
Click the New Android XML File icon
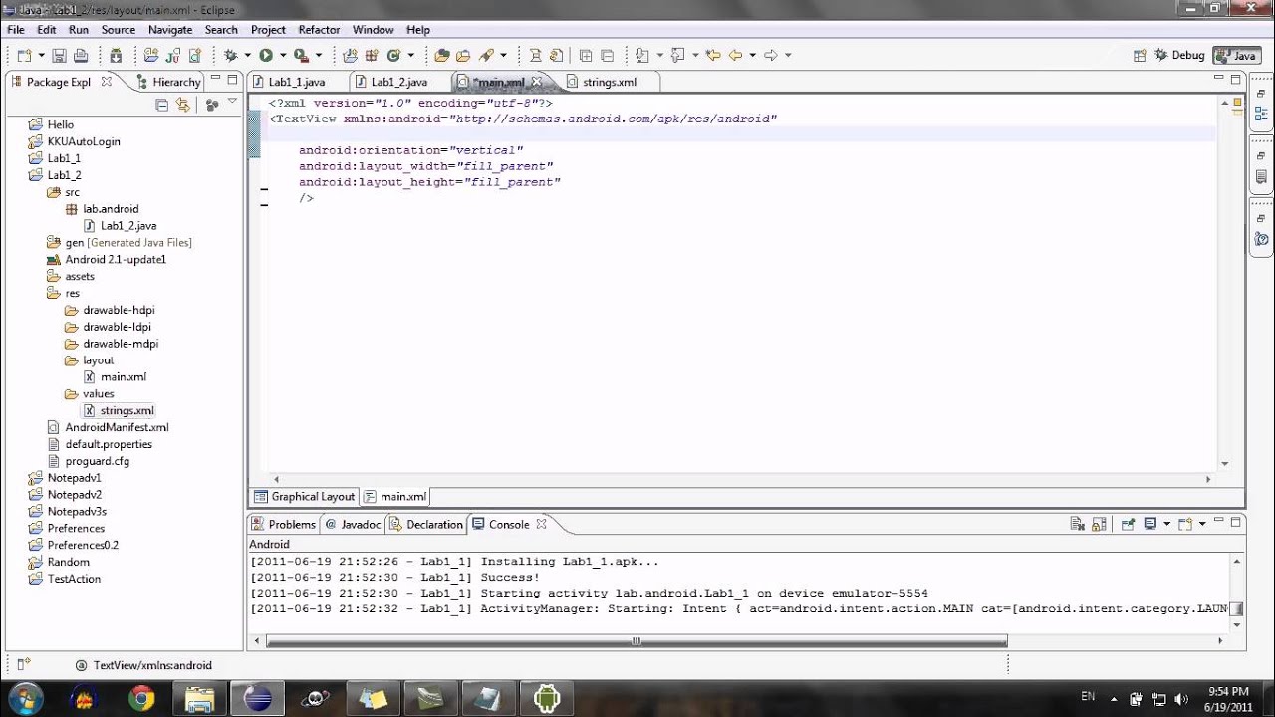pos(195,56)
